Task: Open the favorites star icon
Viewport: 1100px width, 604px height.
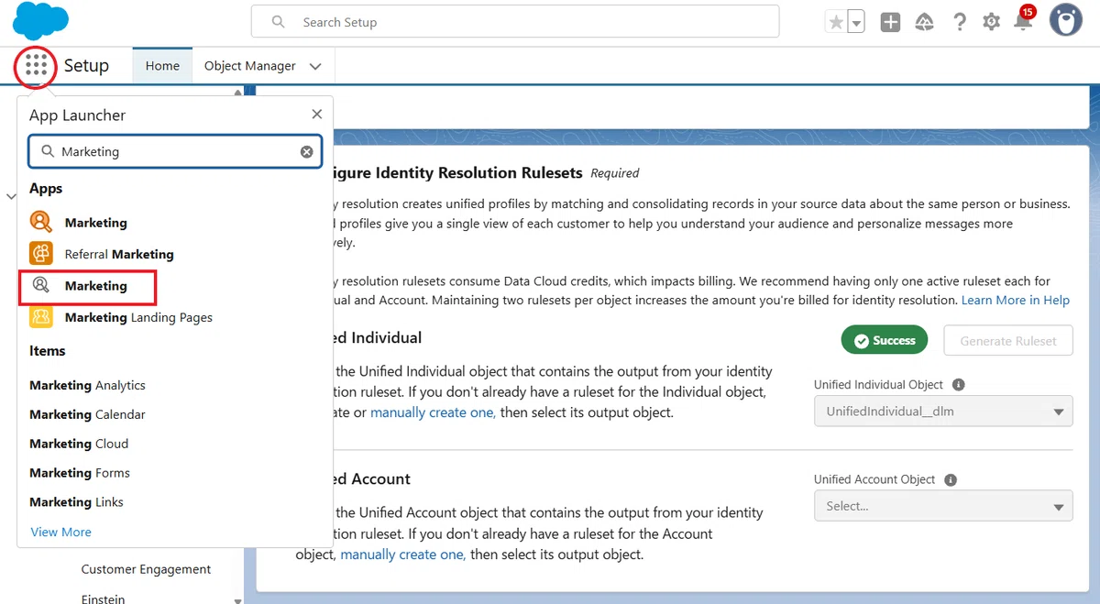Action: coord(835,22)
